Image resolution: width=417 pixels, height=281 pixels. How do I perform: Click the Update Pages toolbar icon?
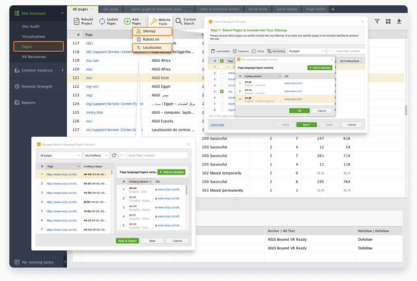102,21
